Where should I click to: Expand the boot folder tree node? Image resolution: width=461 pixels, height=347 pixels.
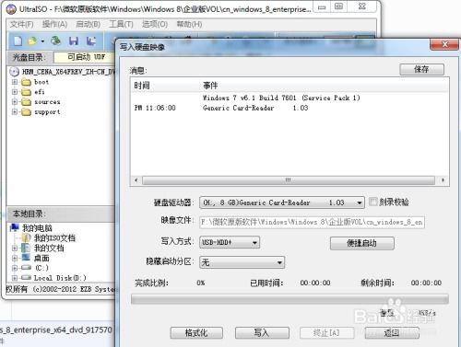[x=15, y=82]
